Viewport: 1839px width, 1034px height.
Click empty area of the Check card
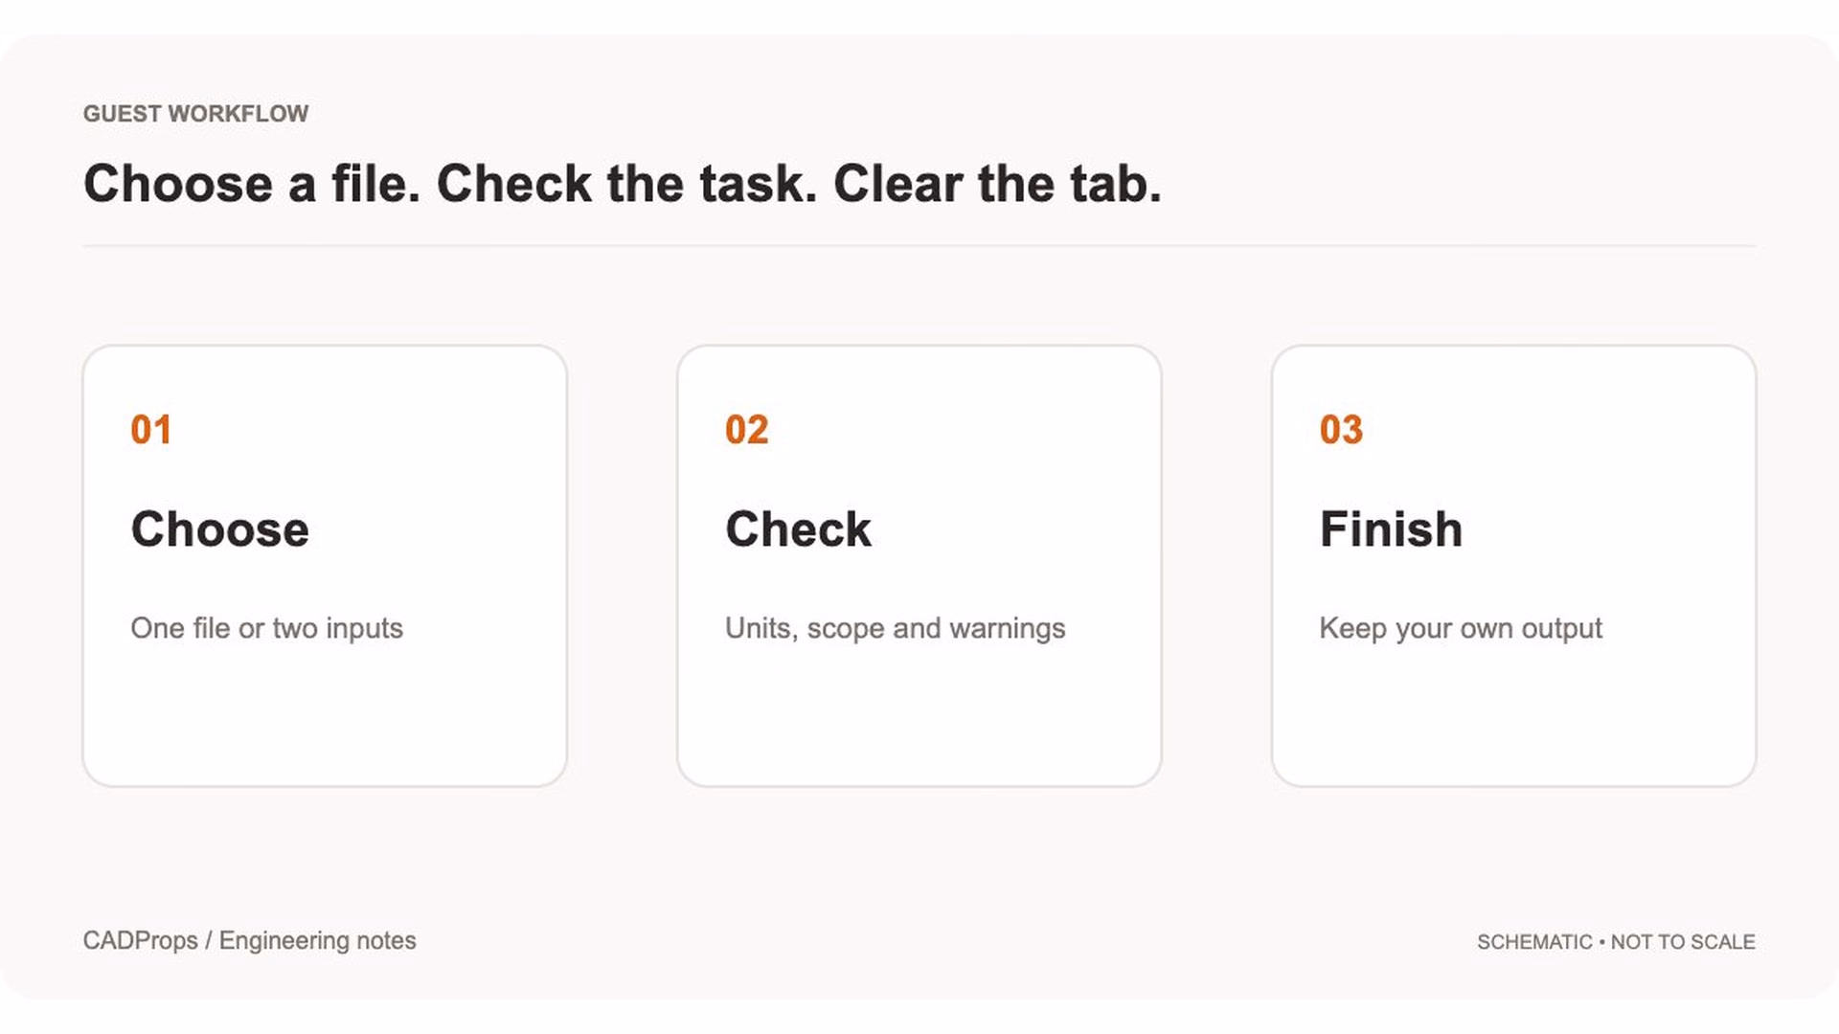[x=919, y=718]
